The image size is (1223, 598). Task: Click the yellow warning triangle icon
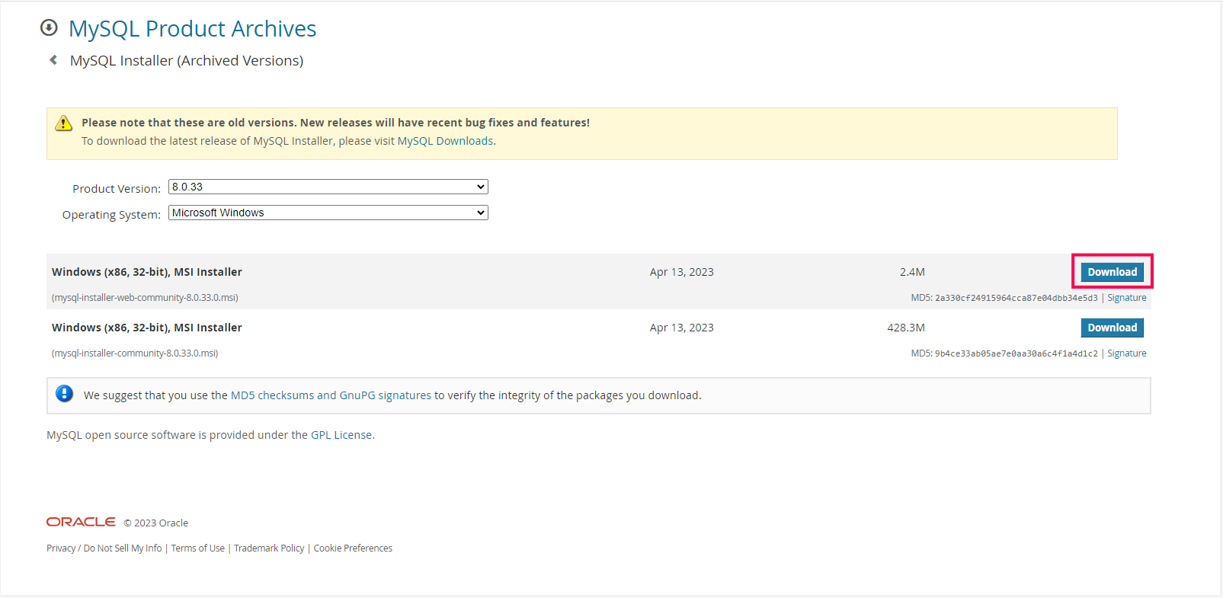[64, 123]
